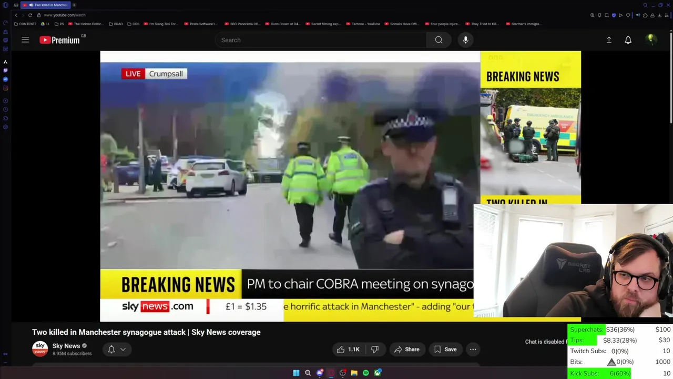Viewport: 673px width, 379px height.
Task: Click the video title text
Action: (146, 332)
